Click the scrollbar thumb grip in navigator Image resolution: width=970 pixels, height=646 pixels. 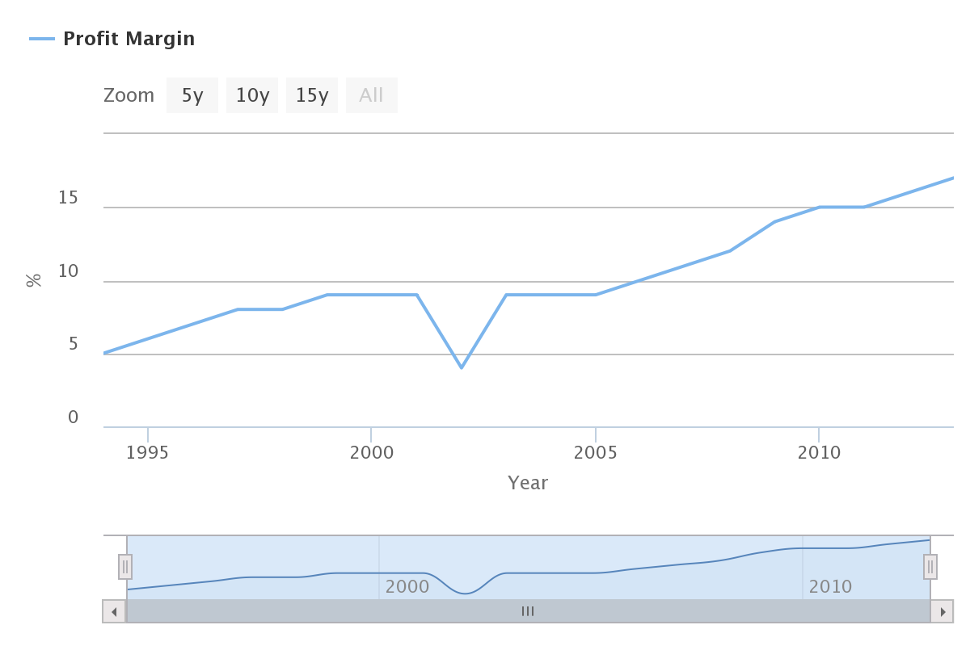pos(528,611)
